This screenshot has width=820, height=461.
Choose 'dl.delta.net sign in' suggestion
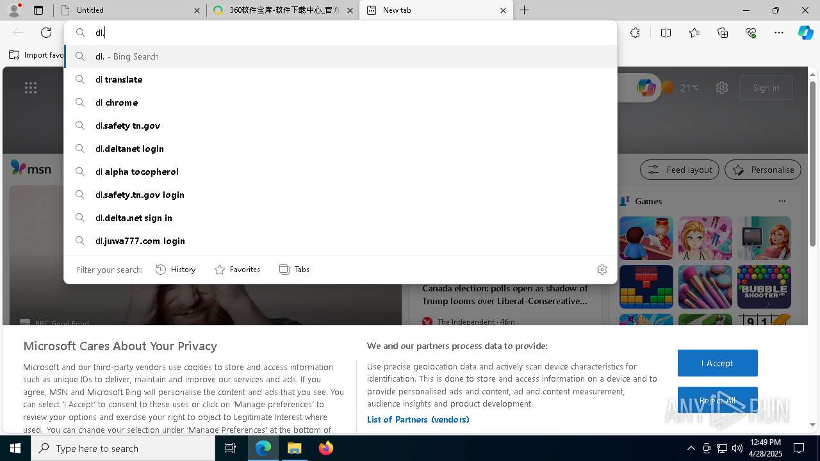[x=340, y=218]
